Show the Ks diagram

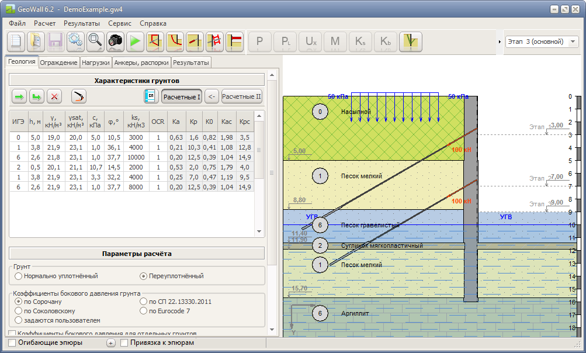click(360, 41)
